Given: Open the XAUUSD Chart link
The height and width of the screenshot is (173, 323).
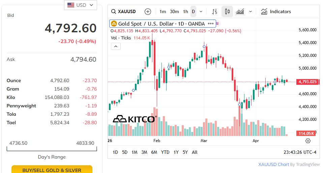Looking at the screenshot, I should 273,165.
